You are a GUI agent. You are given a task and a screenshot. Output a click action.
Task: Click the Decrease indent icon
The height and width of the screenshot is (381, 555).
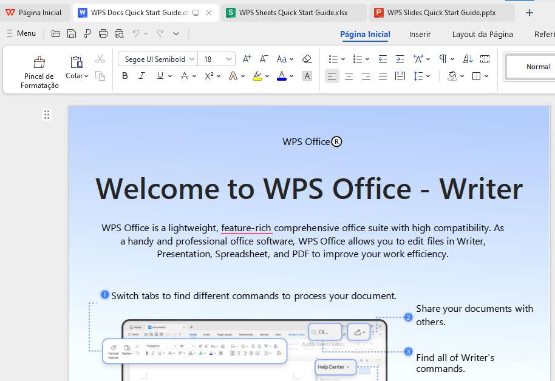point(383,59)
